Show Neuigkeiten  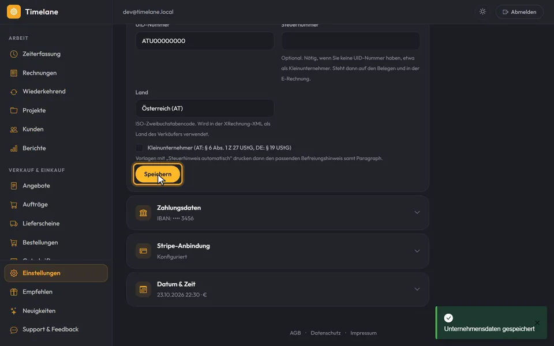56,311
